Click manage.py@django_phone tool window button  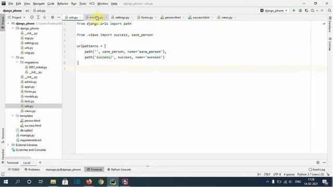tap(63, 169)
